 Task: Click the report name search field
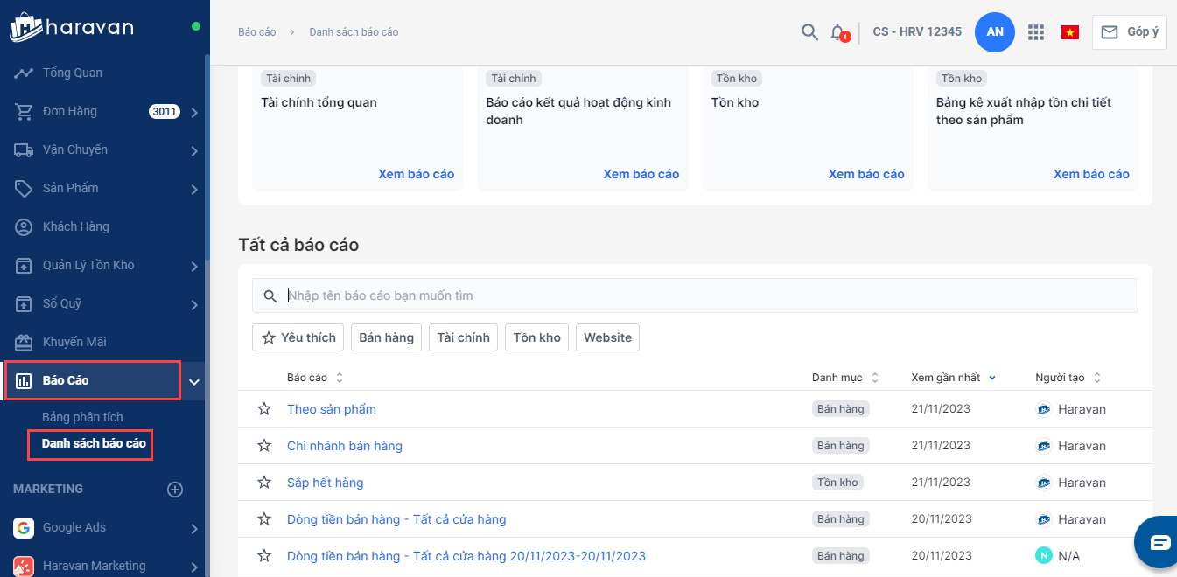point(700,295)
